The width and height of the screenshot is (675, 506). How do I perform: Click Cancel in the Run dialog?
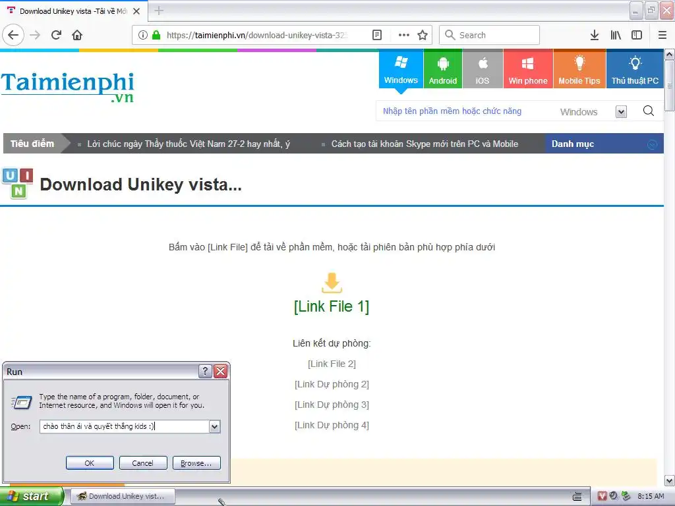143,463
